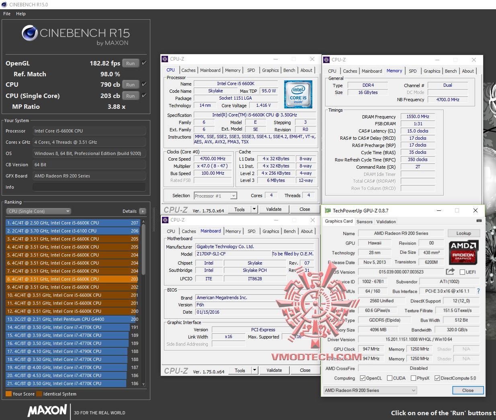Click the Cinebench sphere logo icon

(29, 33)
